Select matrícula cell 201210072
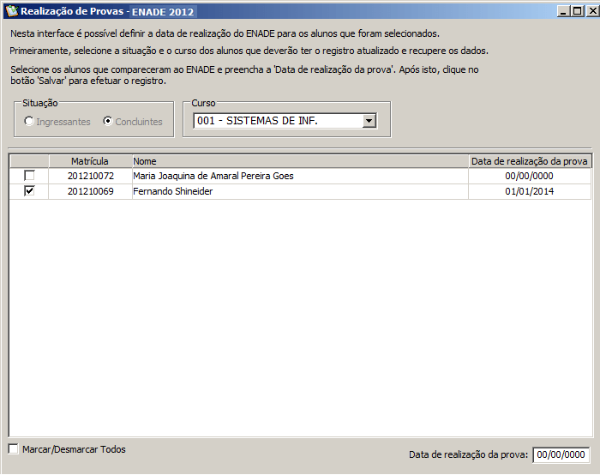 click(90, 176)
